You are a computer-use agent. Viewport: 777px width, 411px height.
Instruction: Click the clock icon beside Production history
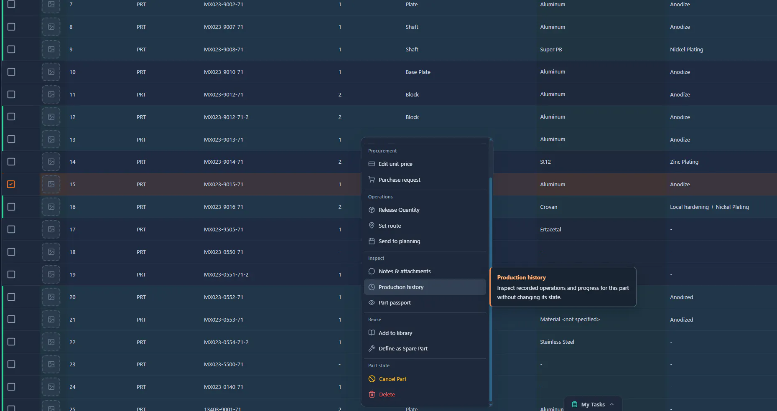point(372,287)
